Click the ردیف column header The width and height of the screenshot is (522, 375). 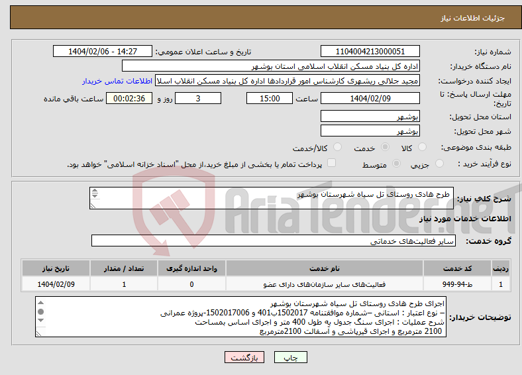pyautogui.click(x=501, y=268)
